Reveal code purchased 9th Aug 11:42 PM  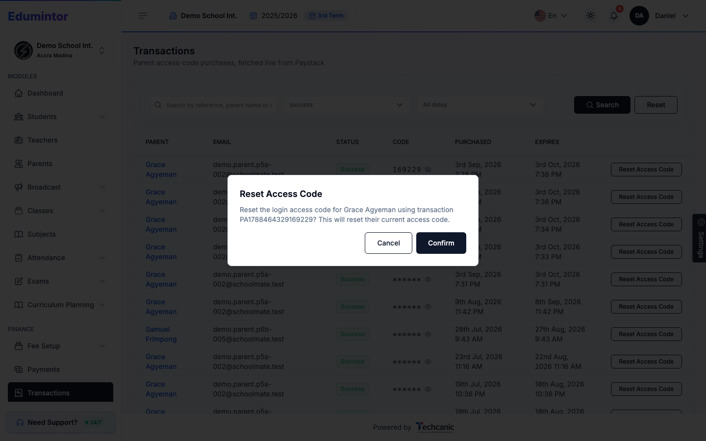point(428,307)
